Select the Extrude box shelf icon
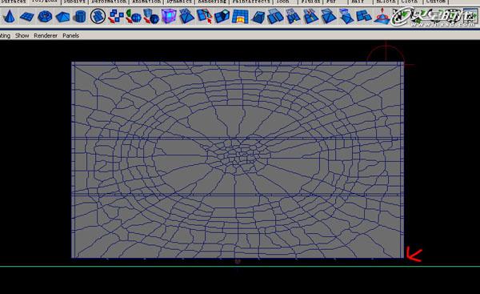The height and width of the screenshot is (294, 480). tap(222, 17)
